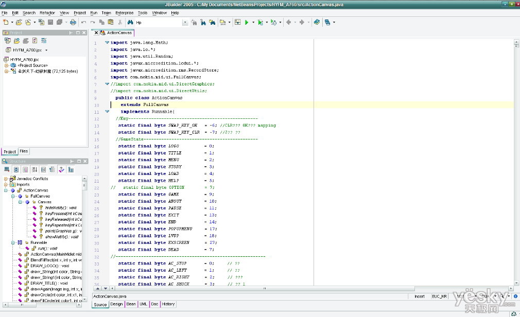
Task: Click the Print icon in the toolbar
Action: click(x=73, y=22)
